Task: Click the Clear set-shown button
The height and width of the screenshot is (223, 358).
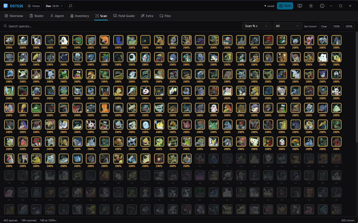Action: pos(324,26)
